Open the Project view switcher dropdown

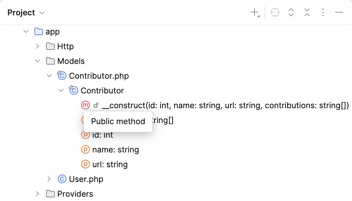coord(26,12)
